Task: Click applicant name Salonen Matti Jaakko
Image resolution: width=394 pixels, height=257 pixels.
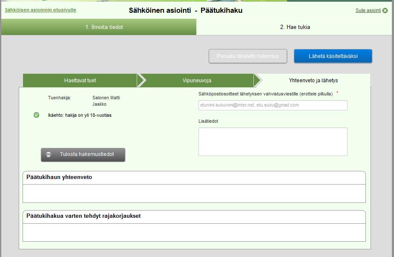Action: (106, 101)
